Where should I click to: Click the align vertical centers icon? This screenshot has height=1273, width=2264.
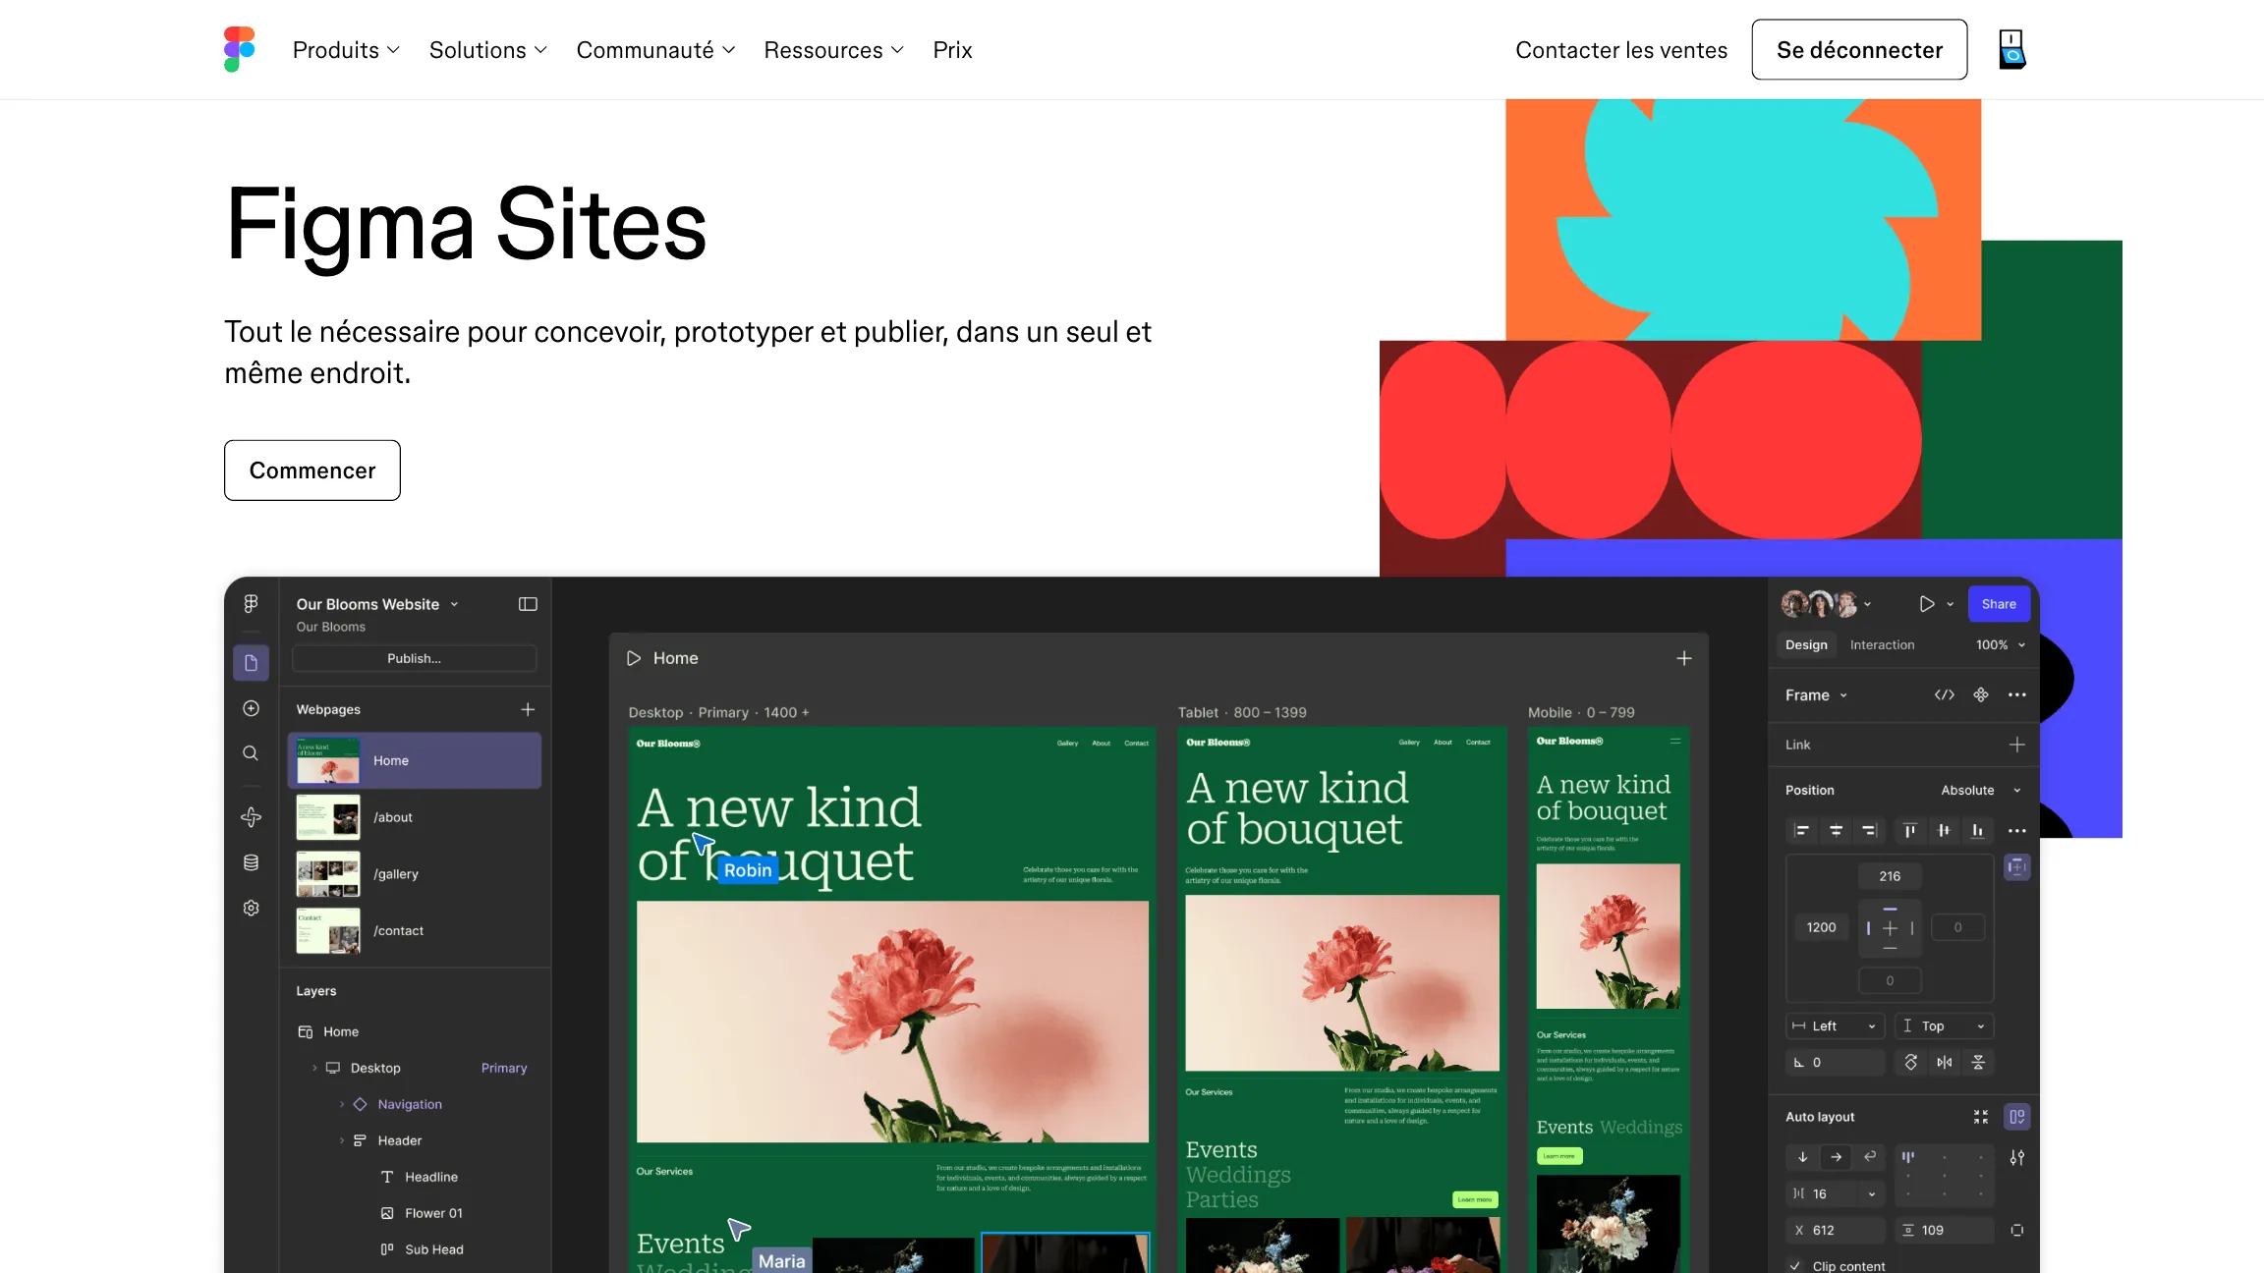(1944, 830)
